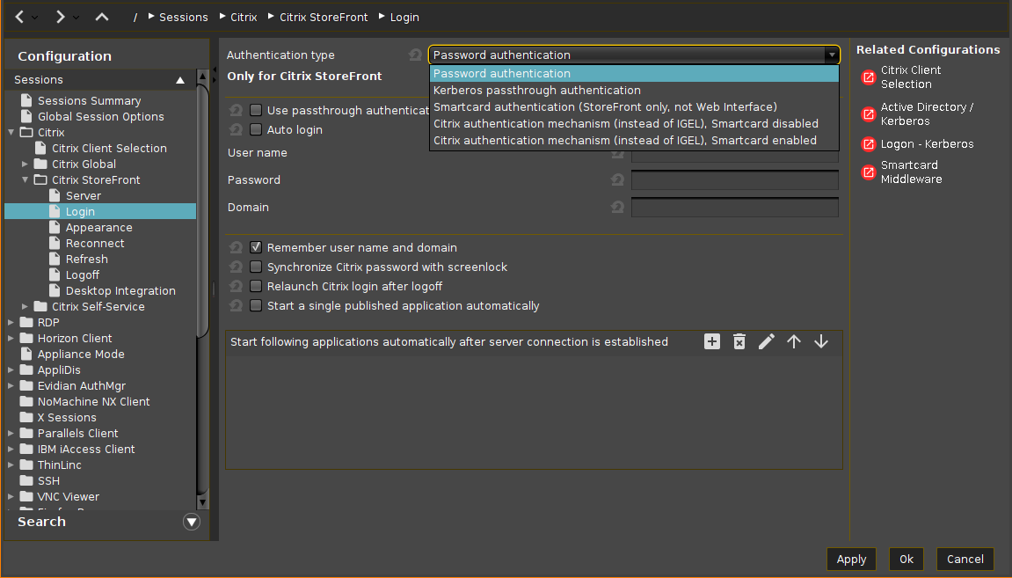
Task: Enable Synchronize Citrix password with screenlock
Action: tap(255, 267)
